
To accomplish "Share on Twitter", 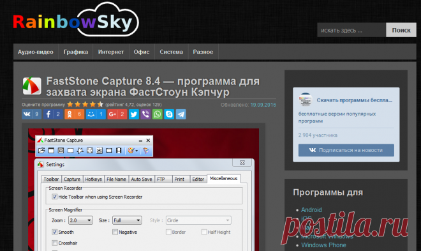I will click(x=134, y=114).
